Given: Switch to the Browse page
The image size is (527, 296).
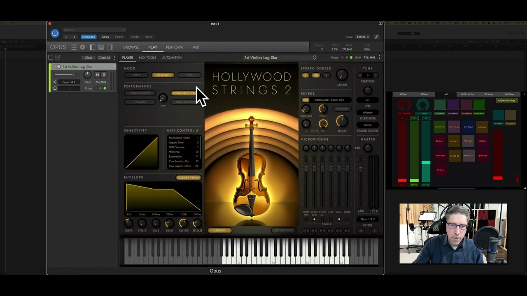Looking at the screenshot, I should 131,47.
